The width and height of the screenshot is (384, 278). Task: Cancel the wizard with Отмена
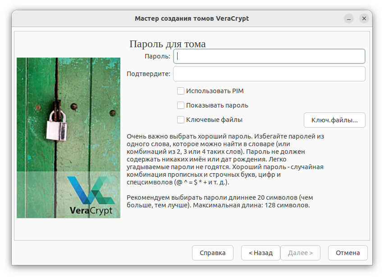coord(348,253)
